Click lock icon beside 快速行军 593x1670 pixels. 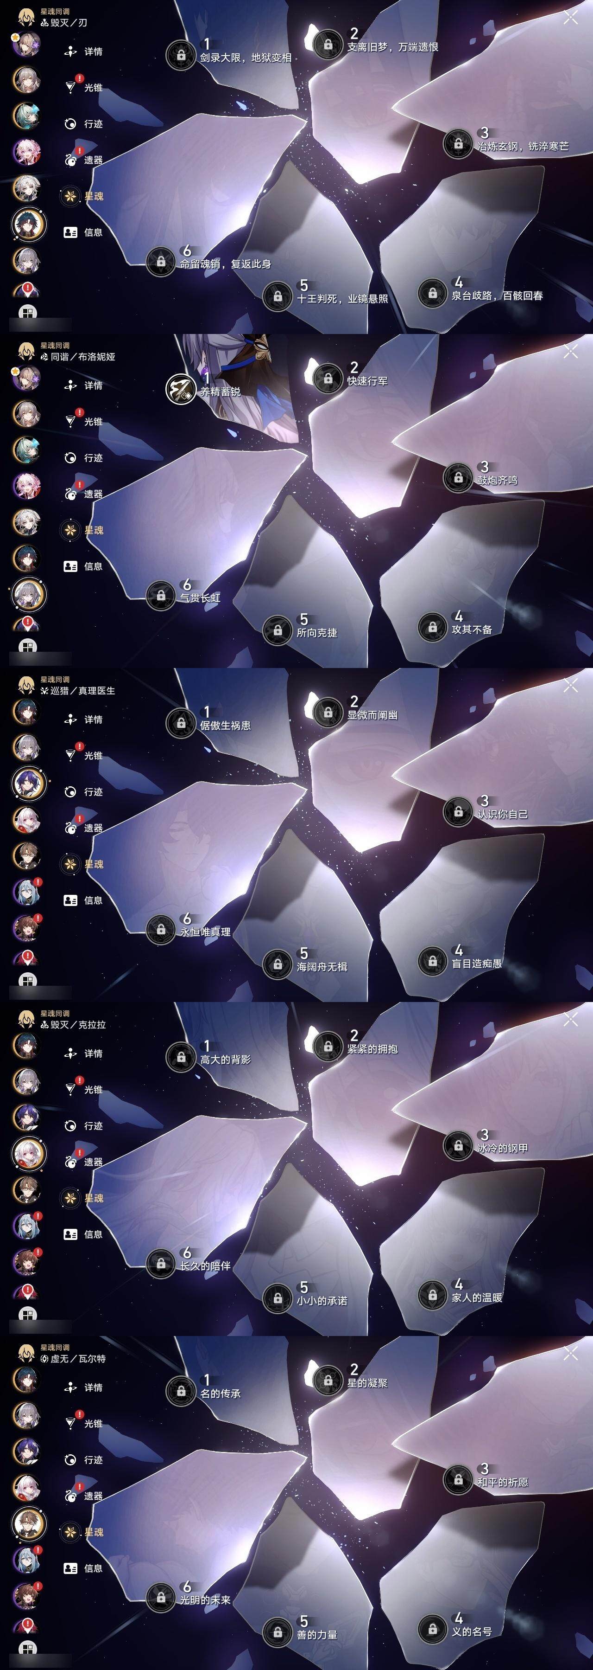coord(328,378)
